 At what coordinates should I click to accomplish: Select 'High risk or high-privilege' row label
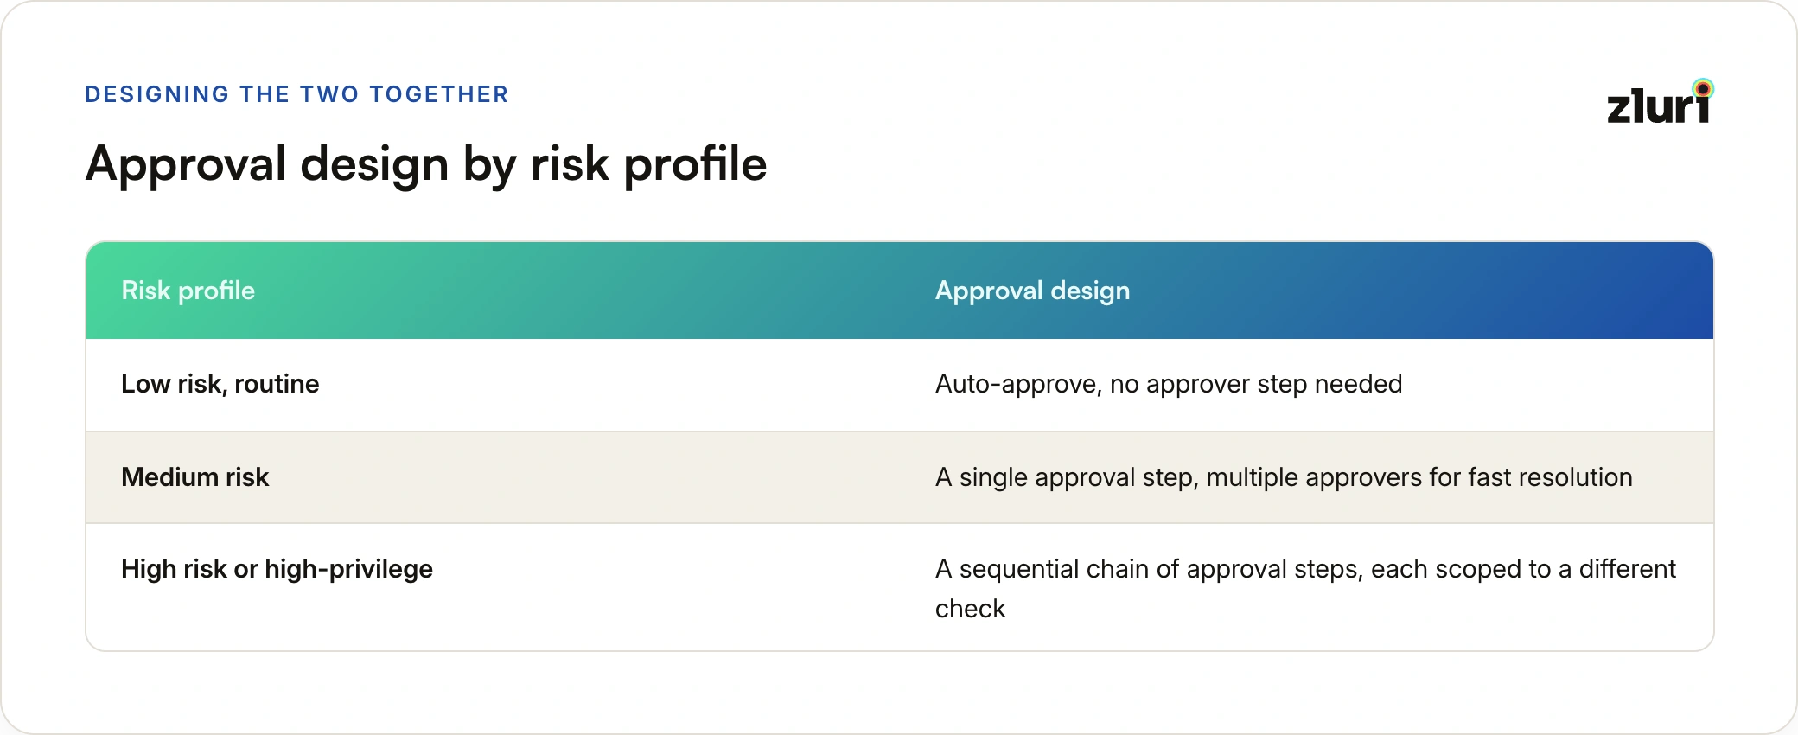pyautogui.click(x=277, y=569)
